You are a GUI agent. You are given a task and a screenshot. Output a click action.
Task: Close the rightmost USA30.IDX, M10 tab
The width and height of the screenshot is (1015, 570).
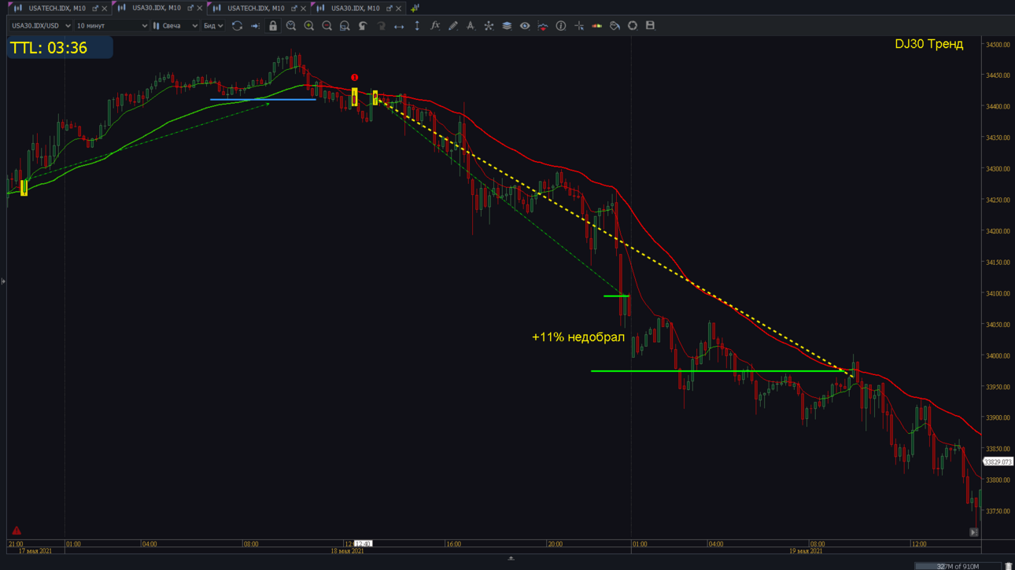click(x=399, y=9)
